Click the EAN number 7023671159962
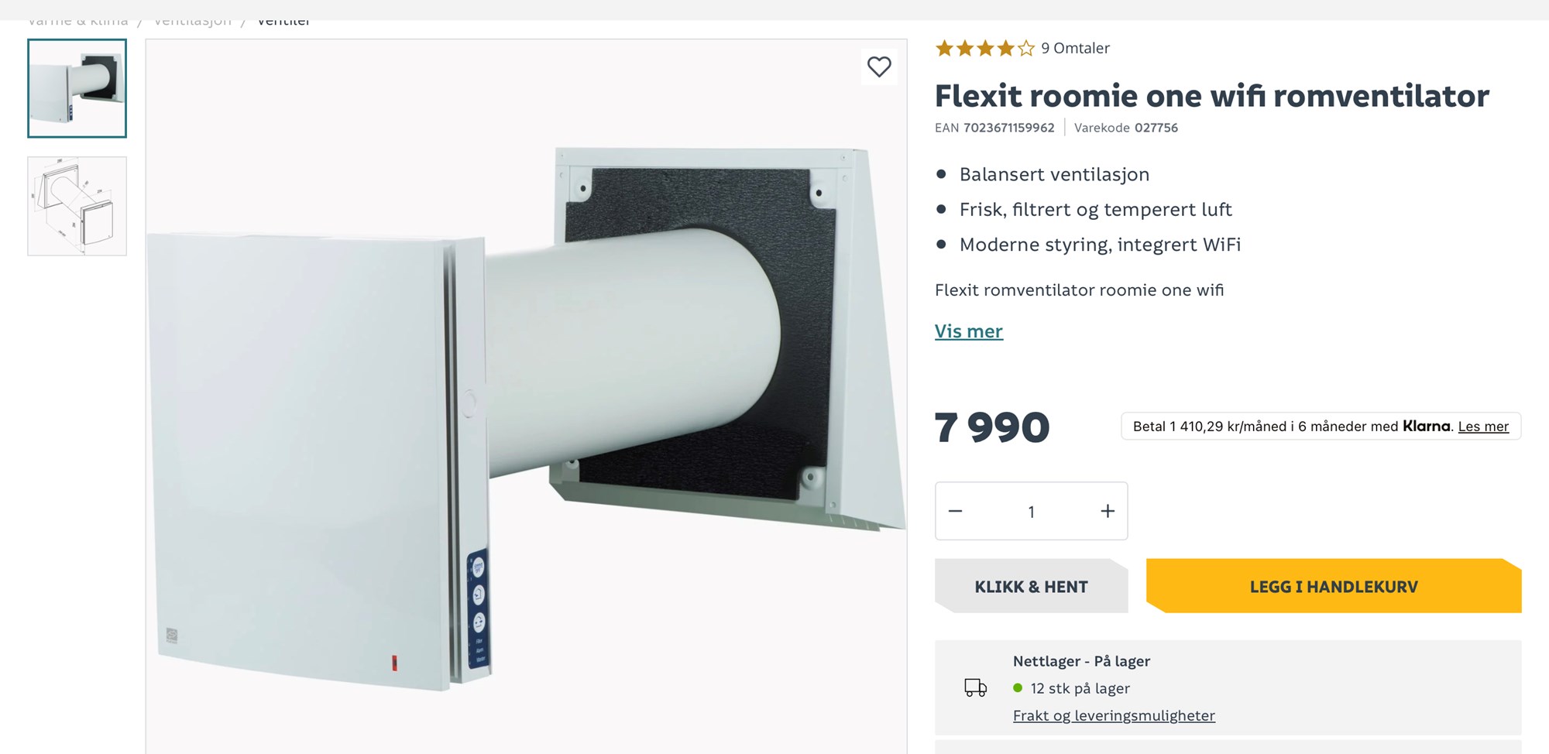This screenshot has height=754, width=1549. click(x=1008, y=128)
